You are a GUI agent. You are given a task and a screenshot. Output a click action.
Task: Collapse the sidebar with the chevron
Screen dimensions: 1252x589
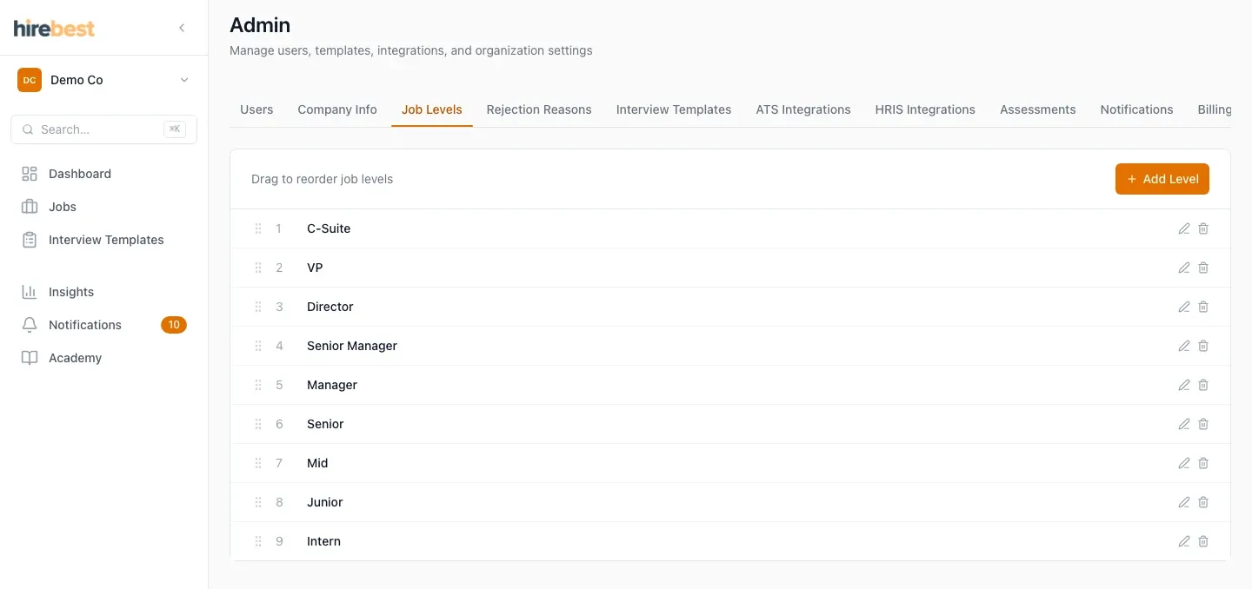pyautogui.click(x=182, y=28)
